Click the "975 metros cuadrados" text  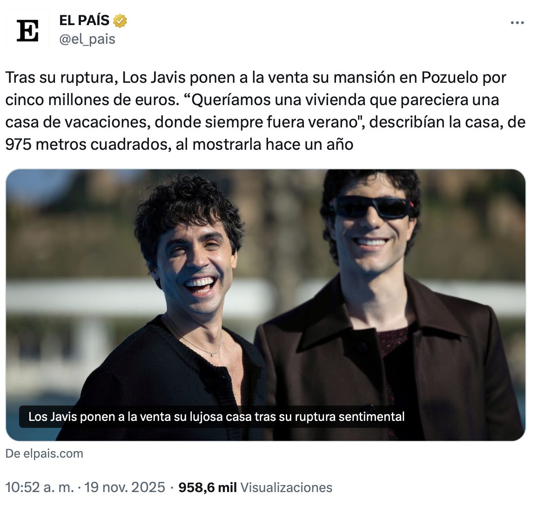tap(88, 144)
